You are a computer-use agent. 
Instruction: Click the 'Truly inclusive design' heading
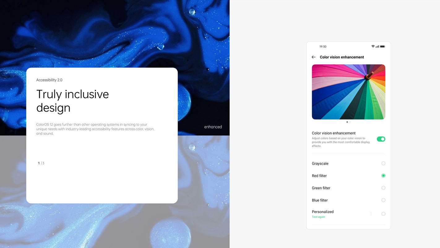pos(72,101)
